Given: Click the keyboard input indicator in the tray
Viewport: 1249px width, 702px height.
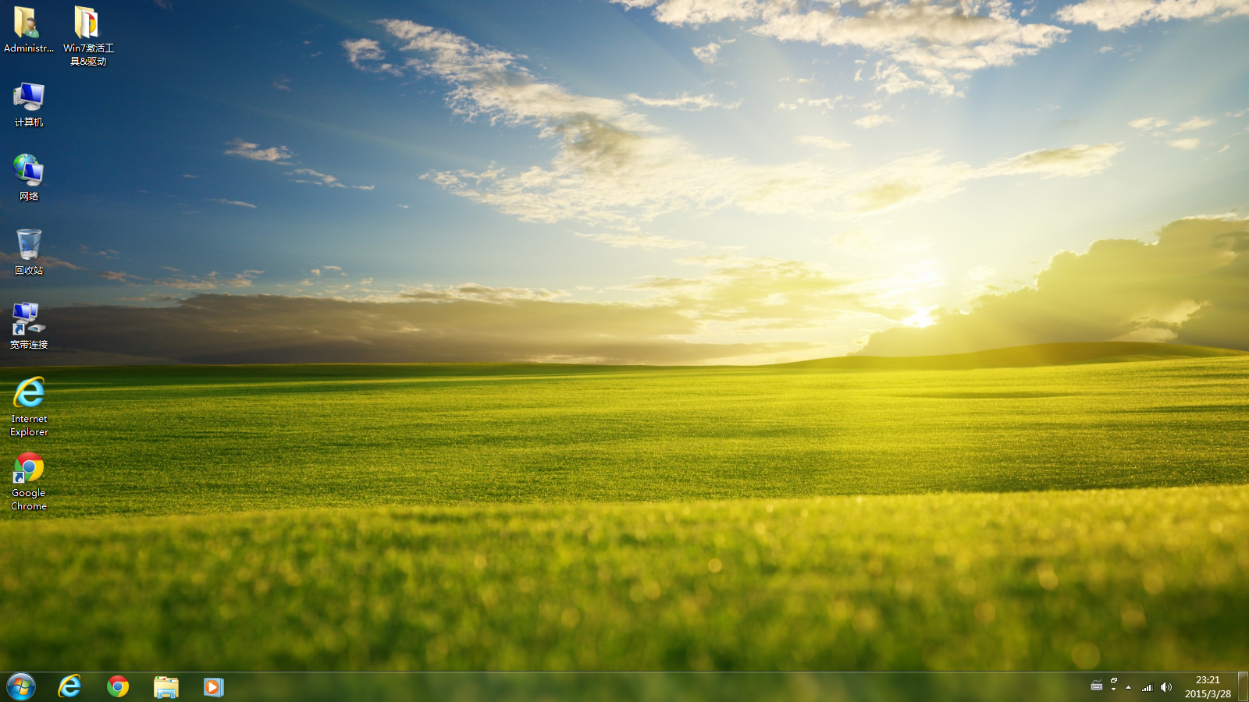Looking at the screenshot, I should (x=1097, y=686).
